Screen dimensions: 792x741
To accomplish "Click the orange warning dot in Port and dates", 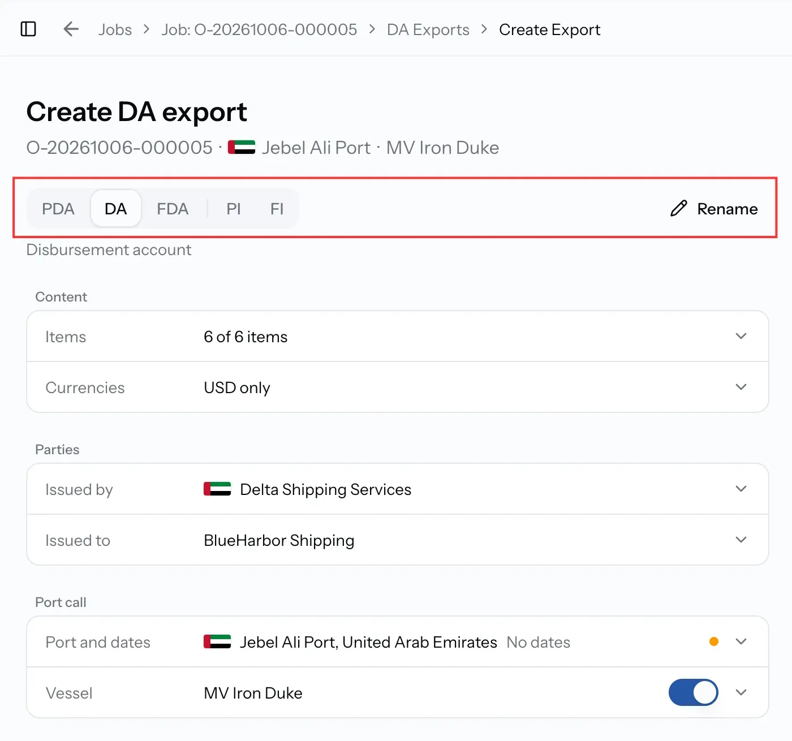I will pyautogui.click(x=714, y=641).
